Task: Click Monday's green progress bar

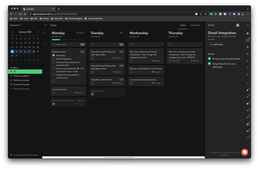Action: point(56,40)
